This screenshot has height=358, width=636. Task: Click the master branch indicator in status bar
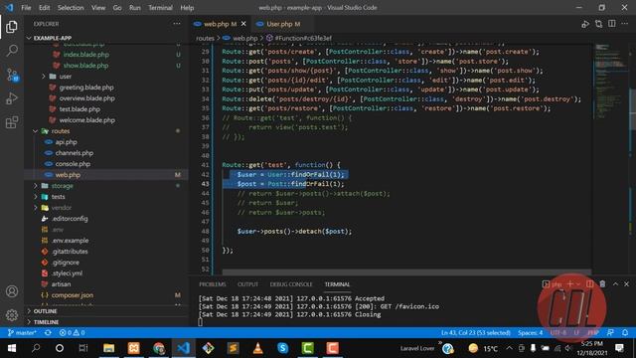pos(22,333)
